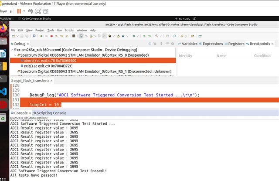The width and height of the screenshot is (279, 181).
Task: Open the Trash icon in the dock
Action: tap(3, 118)
